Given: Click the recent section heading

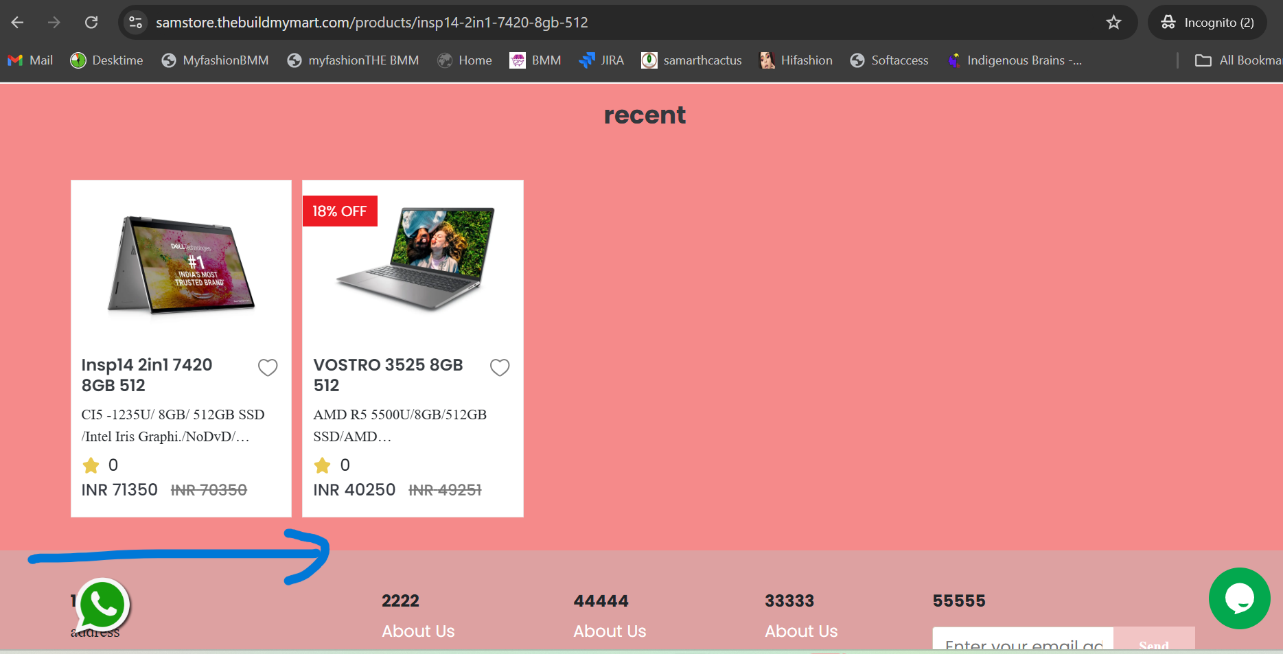Looking at the screenshot, I should click(645, 115).
